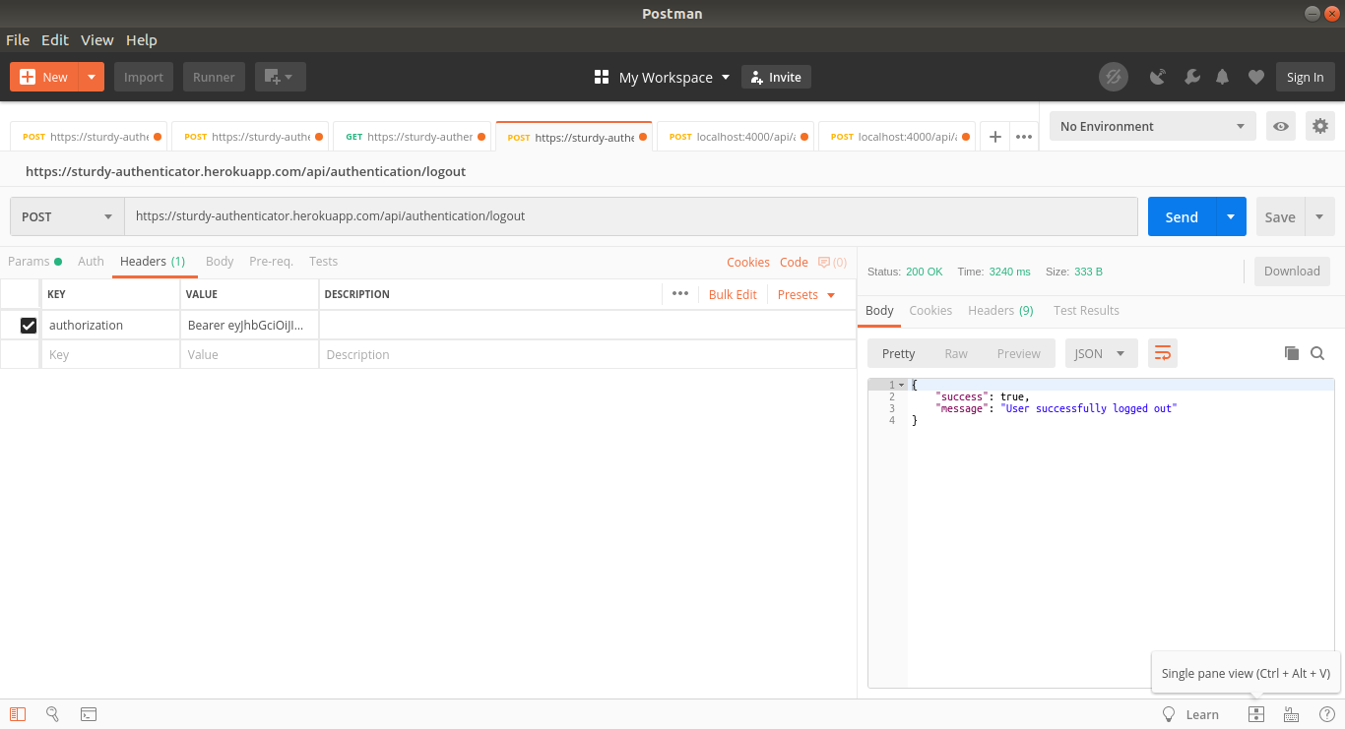
Task: Click Bulk Edit for headers
Action: (733, 294)
